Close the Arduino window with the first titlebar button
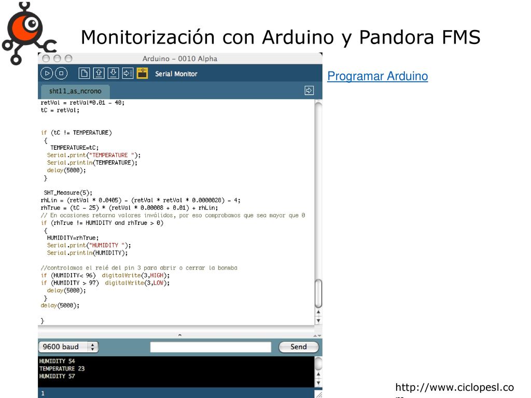 coord(46,59)
